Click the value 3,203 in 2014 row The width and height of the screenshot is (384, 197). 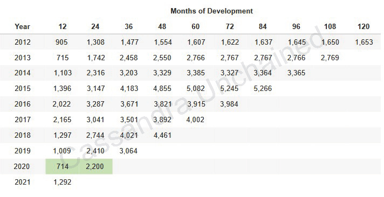coord(128,73)
